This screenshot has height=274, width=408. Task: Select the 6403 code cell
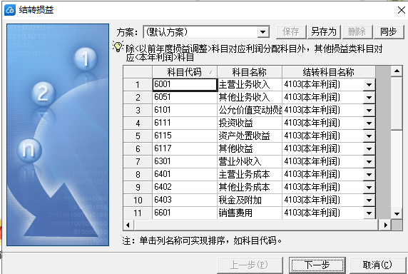tap(185, 200)
